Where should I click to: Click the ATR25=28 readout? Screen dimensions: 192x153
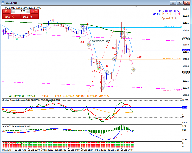[x=29, y=96]
